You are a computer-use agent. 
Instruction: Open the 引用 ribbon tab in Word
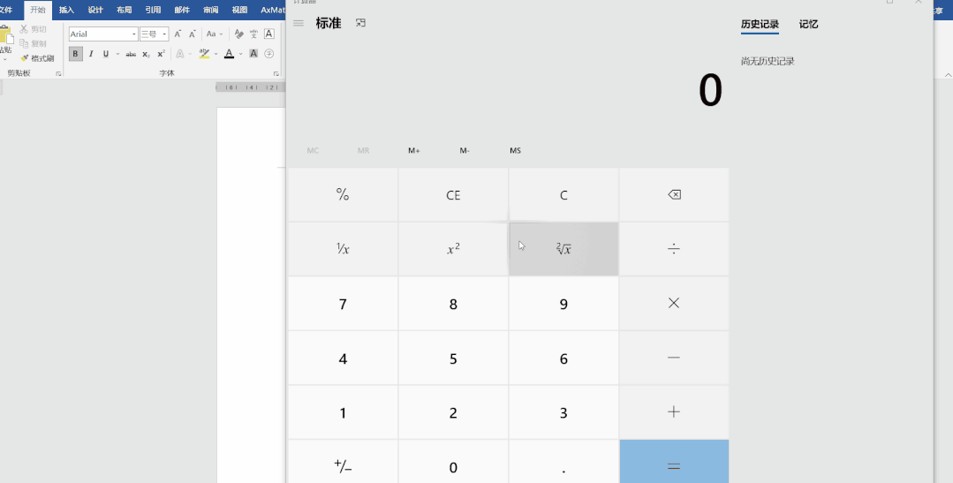click(x=153, y=10)
